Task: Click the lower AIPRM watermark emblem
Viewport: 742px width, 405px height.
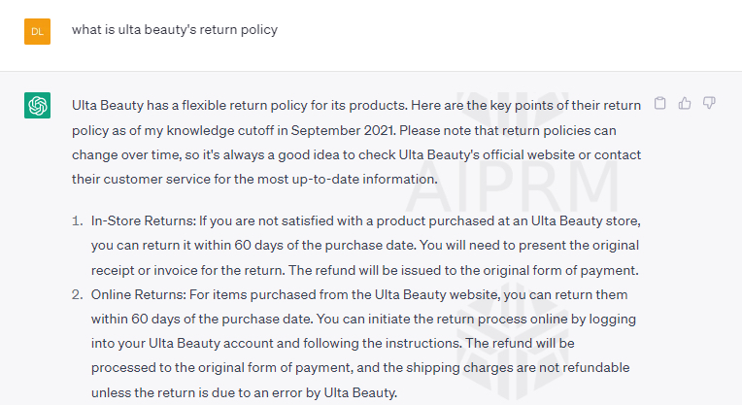Action: 512,341
